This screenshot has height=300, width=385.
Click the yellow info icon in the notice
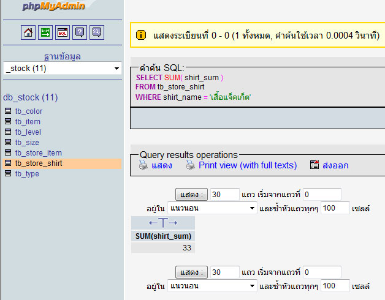pos(140,35)
